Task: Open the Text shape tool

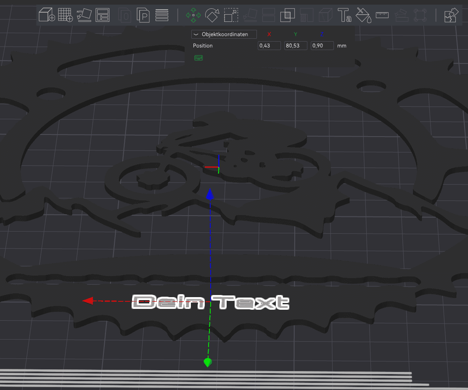Action: 344,15
